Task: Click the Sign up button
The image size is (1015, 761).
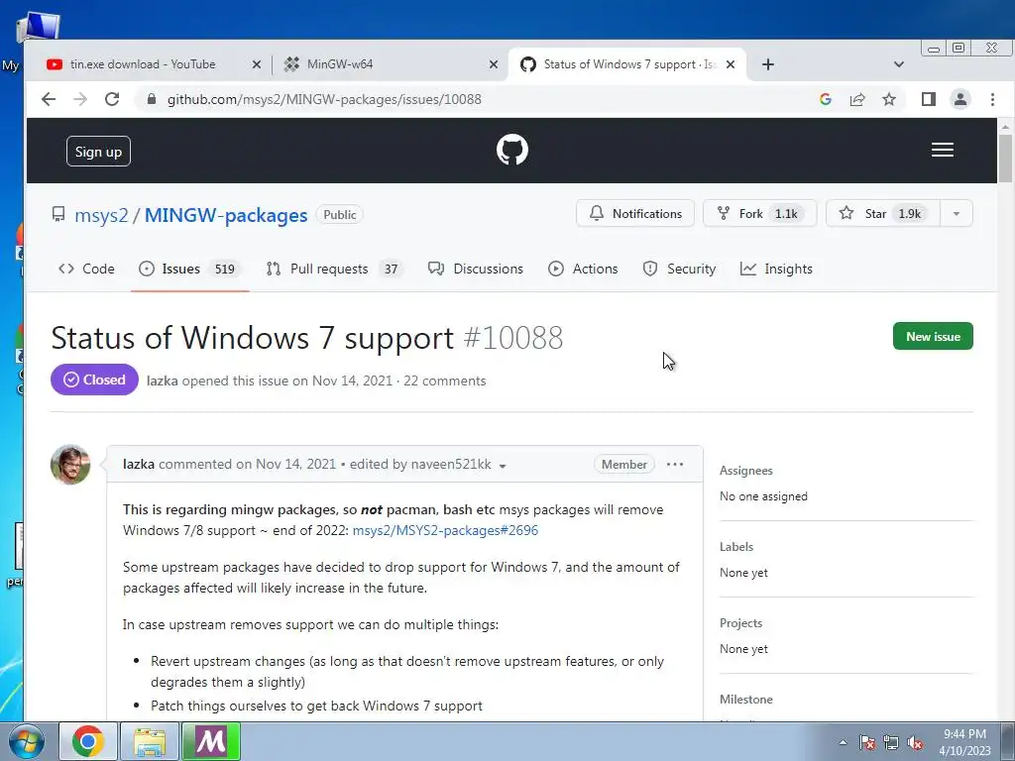Action: click(98, 152)
